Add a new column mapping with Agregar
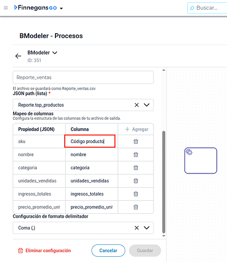227x272 pixels. (137, 129)
